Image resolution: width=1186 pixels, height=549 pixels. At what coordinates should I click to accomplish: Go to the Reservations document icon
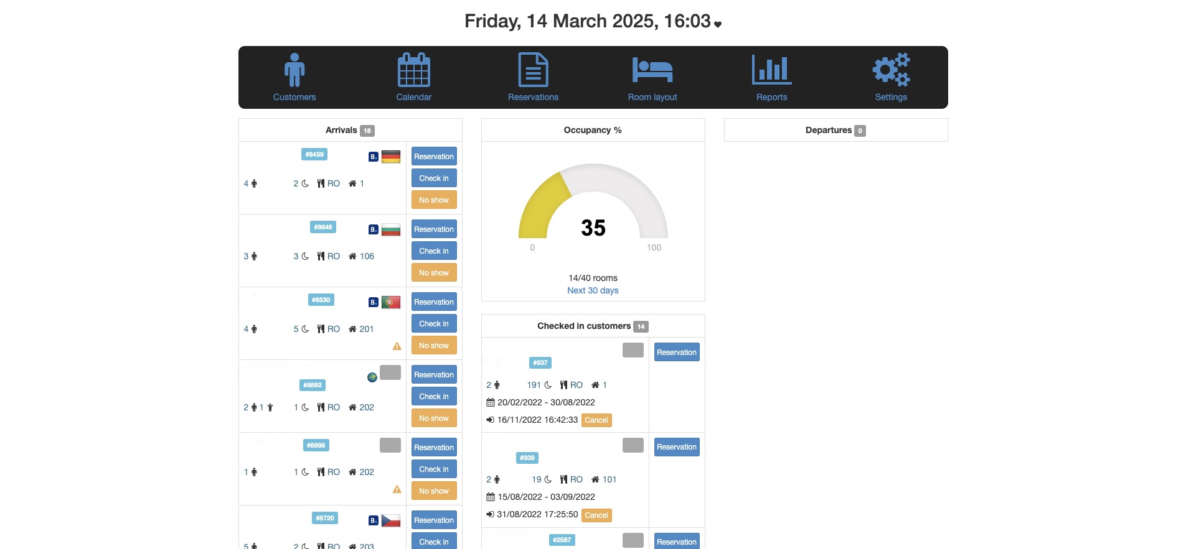tap(533, 70)
